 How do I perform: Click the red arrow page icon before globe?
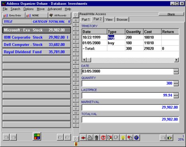pos(130,138)
